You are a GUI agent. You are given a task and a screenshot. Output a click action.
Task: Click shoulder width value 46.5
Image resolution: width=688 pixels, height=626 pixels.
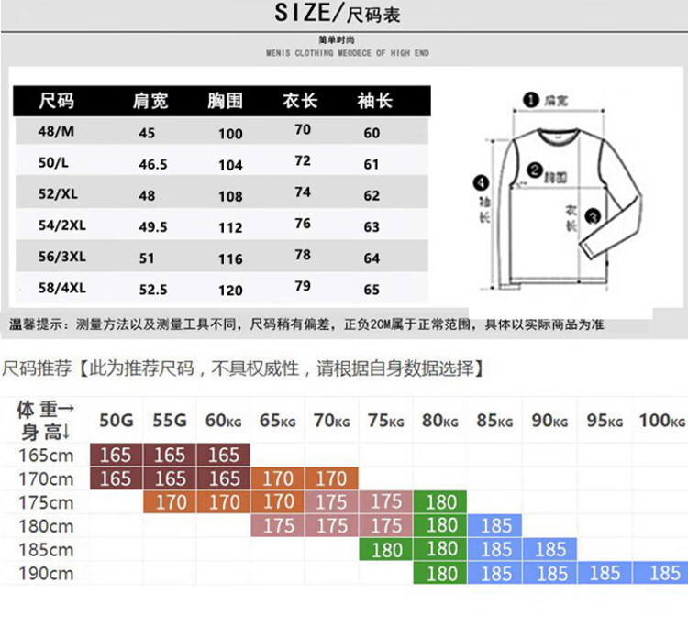click(x=153, y=164)
